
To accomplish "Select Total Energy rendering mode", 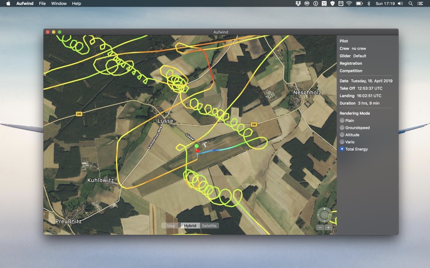I will [342, 149].
